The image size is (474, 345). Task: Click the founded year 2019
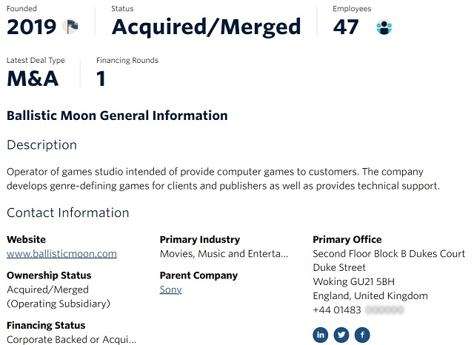click(31, 27)
